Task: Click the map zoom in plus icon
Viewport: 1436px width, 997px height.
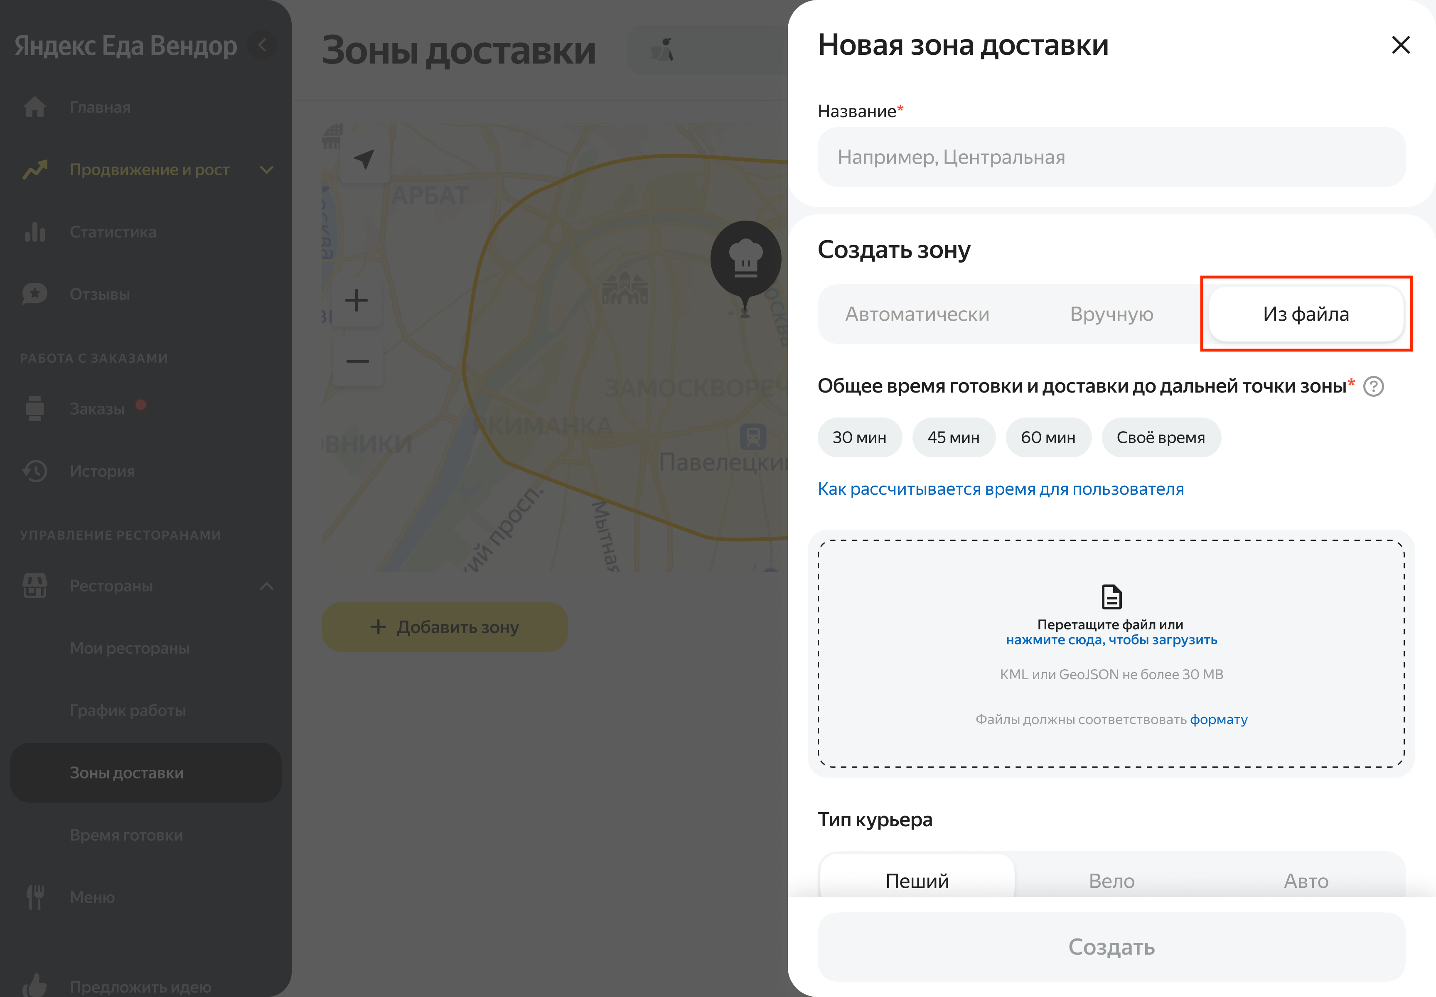Action: click(x=357, y=300)
